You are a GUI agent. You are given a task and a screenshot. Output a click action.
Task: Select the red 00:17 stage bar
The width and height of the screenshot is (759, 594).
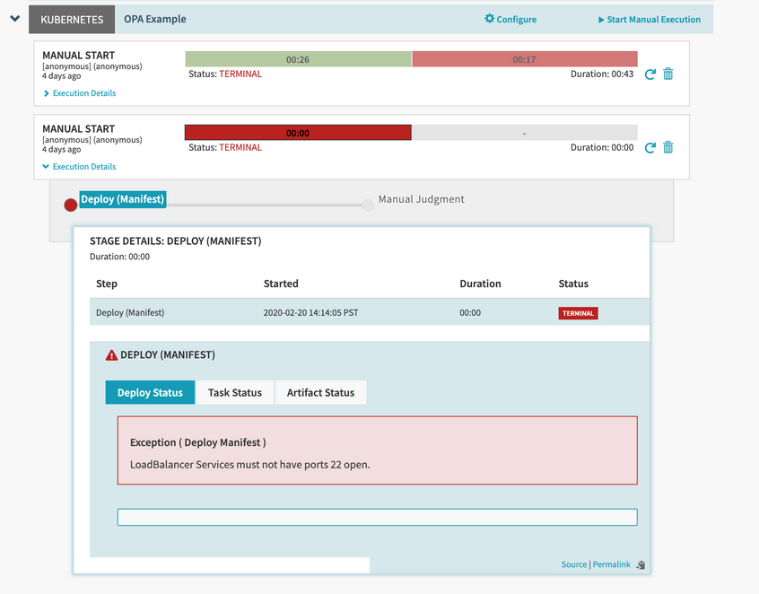(525, 59)
